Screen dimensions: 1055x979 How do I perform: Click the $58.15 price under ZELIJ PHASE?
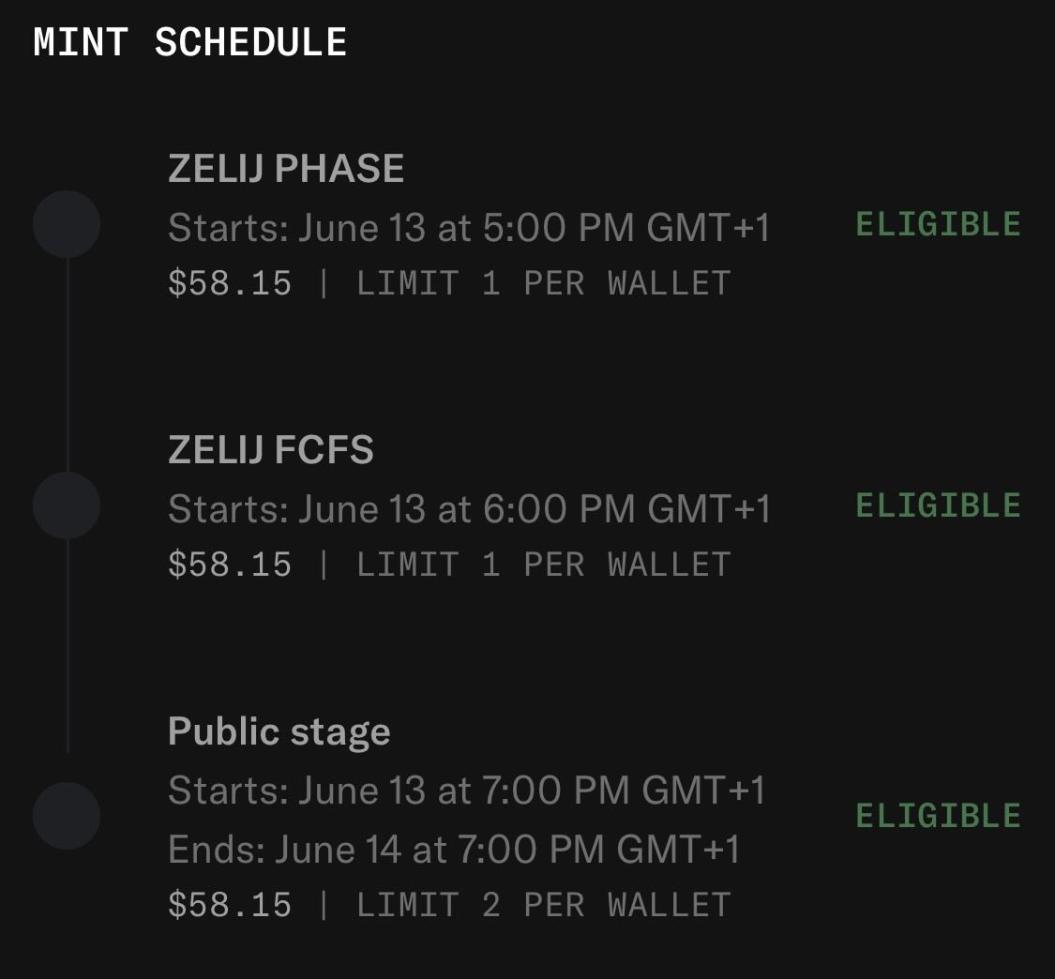point(230,282)
